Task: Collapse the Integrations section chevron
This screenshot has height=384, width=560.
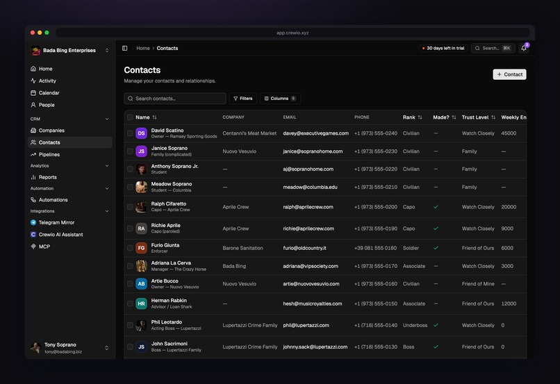Action: tap(107, 211)
